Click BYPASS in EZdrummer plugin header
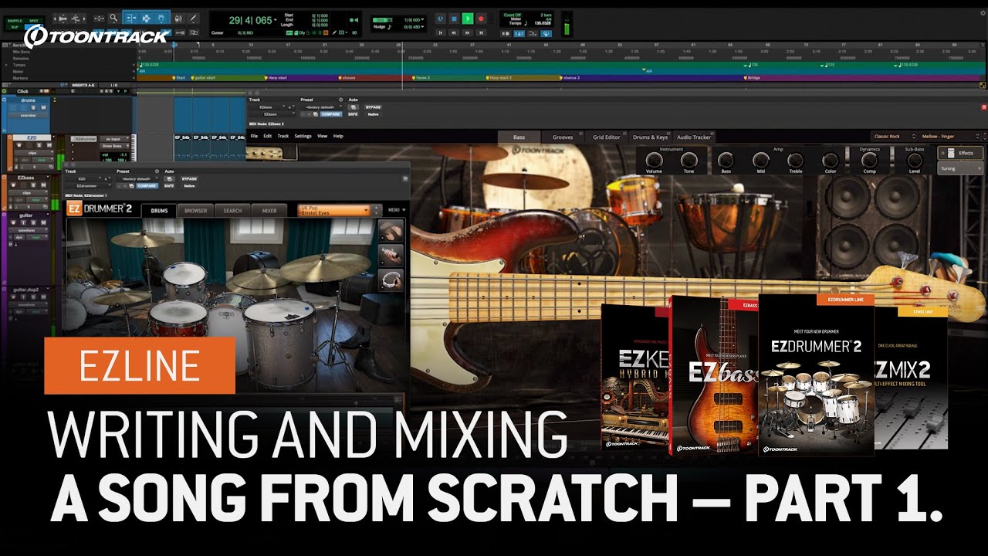This screenshot has height=556, width=988. click(189, 178)
